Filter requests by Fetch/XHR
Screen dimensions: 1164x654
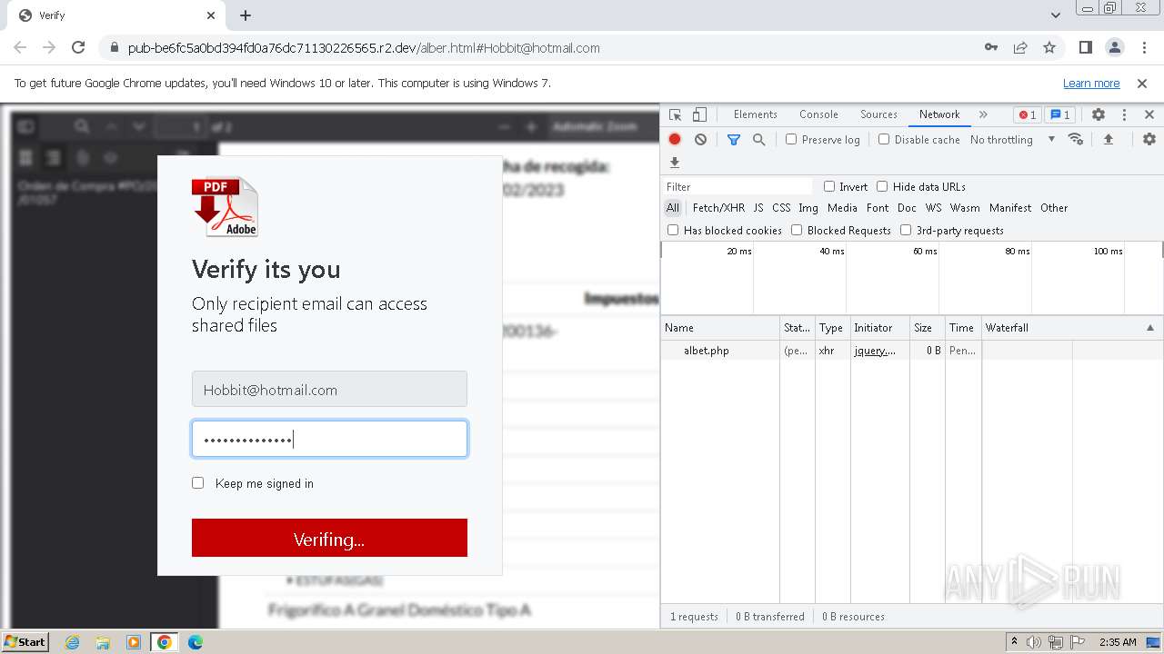pyautogui.click(x=718, y=208)
